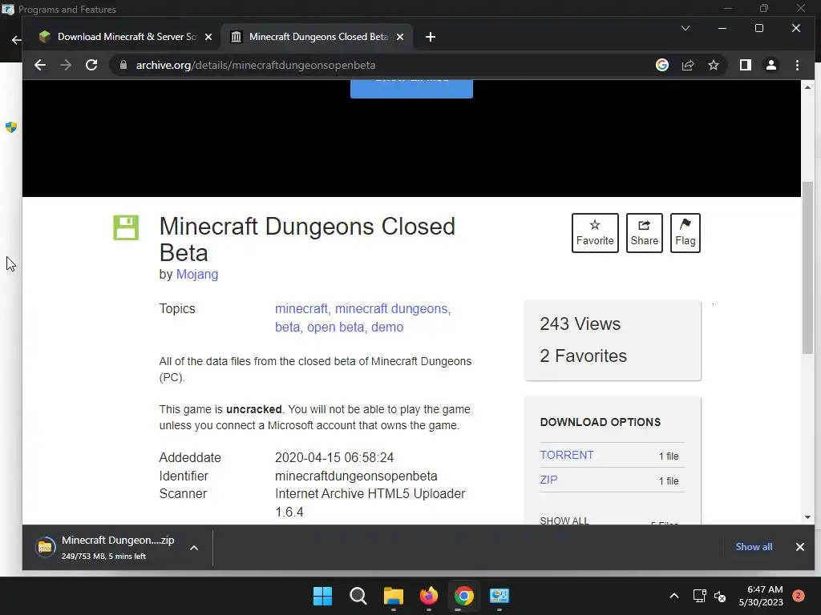The image size is (821, 615).
Task: Click the identifier minecraftdungeonsopenbeta value
Action: [356, 476]
